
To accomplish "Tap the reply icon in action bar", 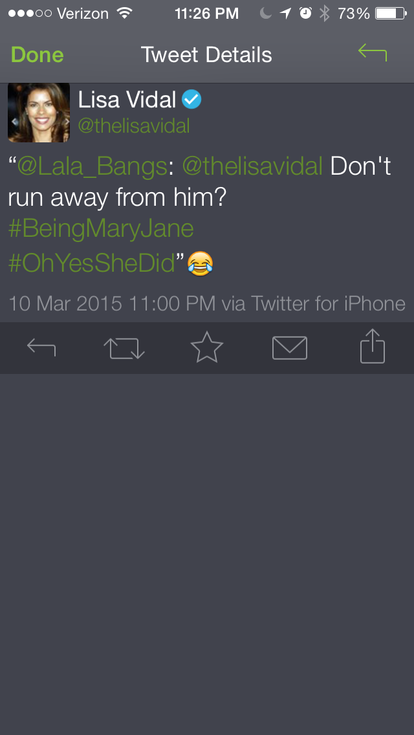I will tap(41, 347).
